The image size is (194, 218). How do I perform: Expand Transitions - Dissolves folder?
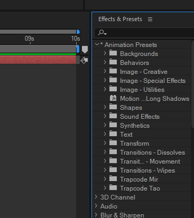pyautogui.click(x=105, y=152)
